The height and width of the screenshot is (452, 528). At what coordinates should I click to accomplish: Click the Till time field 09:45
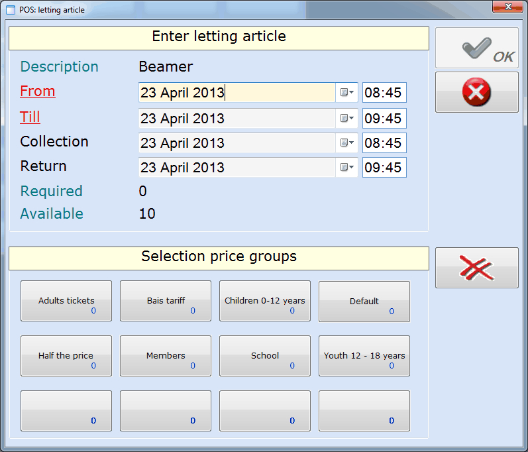pos(384,119)
